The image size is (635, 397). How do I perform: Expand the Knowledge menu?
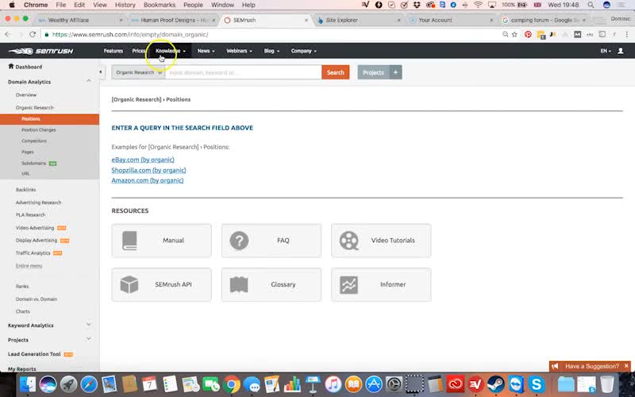click(171, 51)
